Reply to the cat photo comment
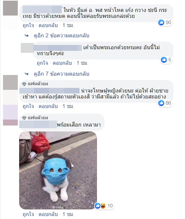This screenshot has height=219, width=185. coord(48,214)
